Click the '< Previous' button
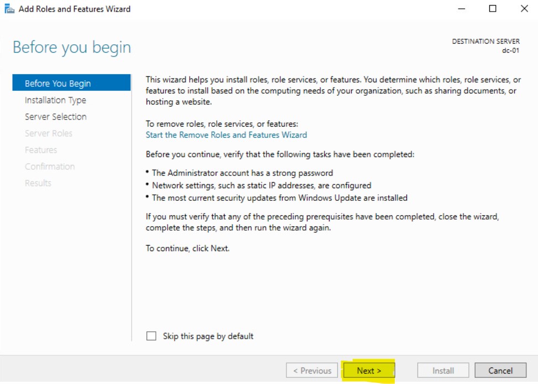This screenshot has height=384, width=538. tap(312, 371)
